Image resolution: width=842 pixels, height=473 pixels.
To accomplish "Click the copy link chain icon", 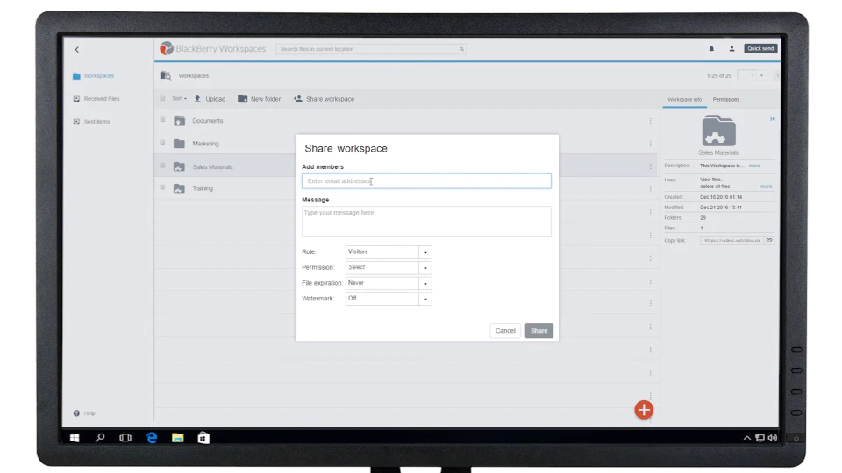I will point(769,240).
